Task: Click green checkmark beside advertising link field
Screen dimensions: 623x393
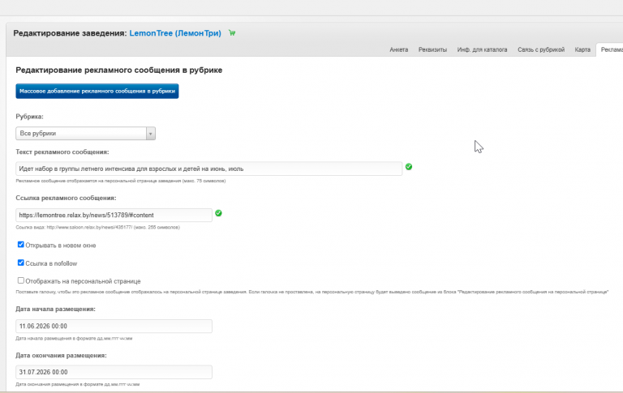Action: pos(218,213)
